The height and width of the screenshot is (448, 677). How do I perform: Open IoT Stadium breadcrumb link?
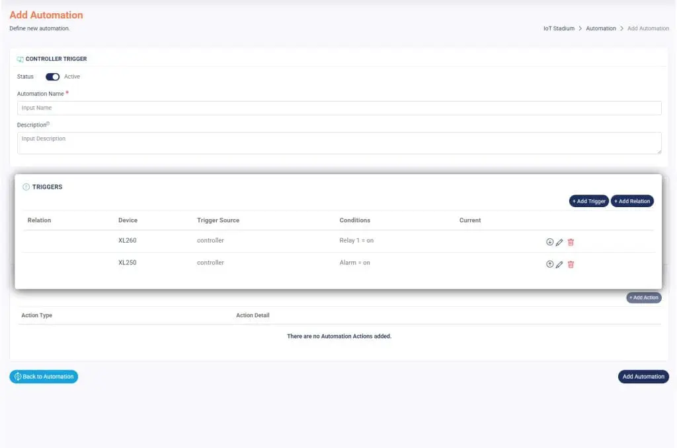(x=559, y=29)
